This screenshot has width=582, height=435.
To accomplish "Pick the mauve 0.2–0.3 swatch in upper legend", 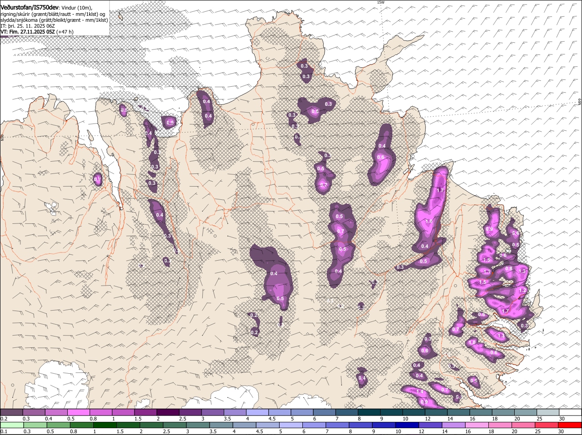I will point(11,412).
